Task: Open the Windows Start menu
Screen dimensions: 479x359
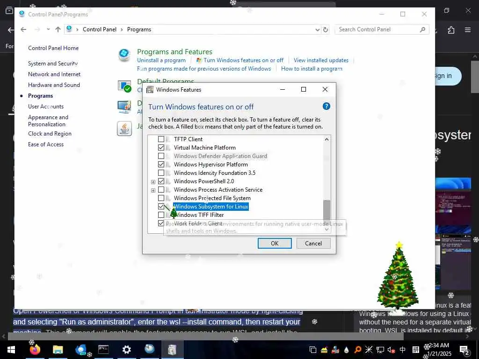Action: pyautogui.click(x=11, y=350)
